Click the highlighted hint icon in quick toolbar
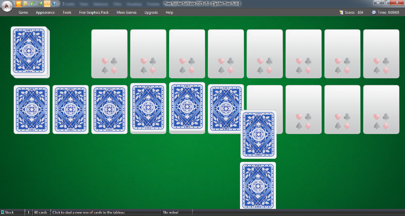This screenshot has height=216, width=405. (47, 4)
